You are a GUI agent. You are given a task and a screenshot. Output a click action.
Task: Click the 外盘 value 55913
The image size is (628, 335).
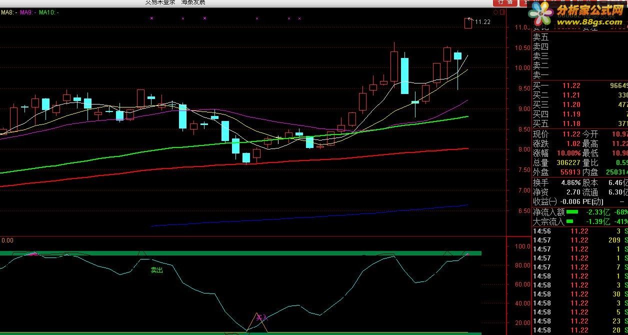pyautogui.click(x=570, y=172)
